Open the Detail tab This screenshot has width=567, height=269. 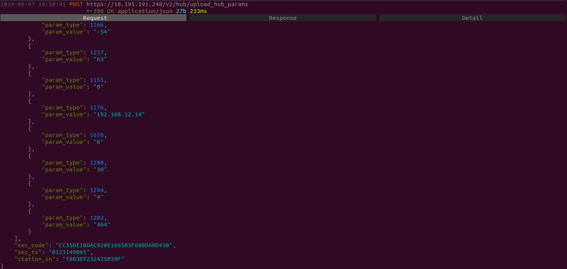[x=472, y=18]
